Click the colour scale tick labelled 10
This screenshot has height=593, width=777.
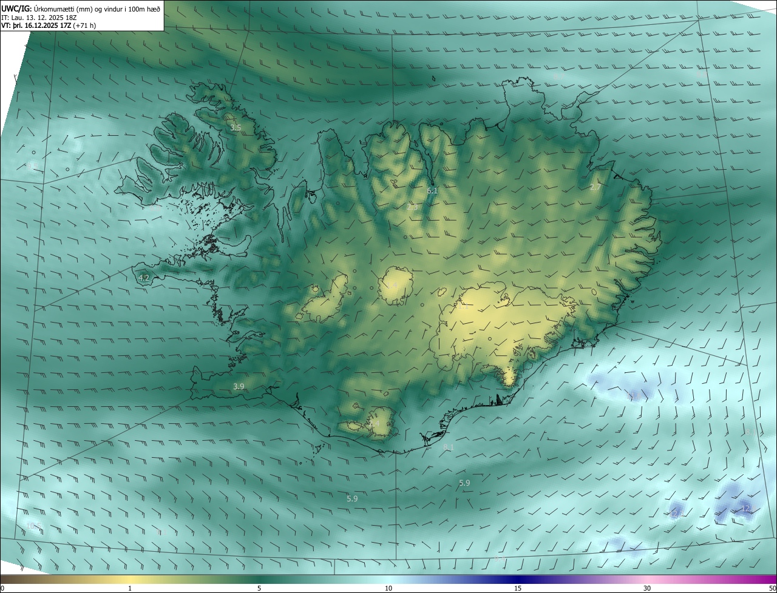point(388,588)
